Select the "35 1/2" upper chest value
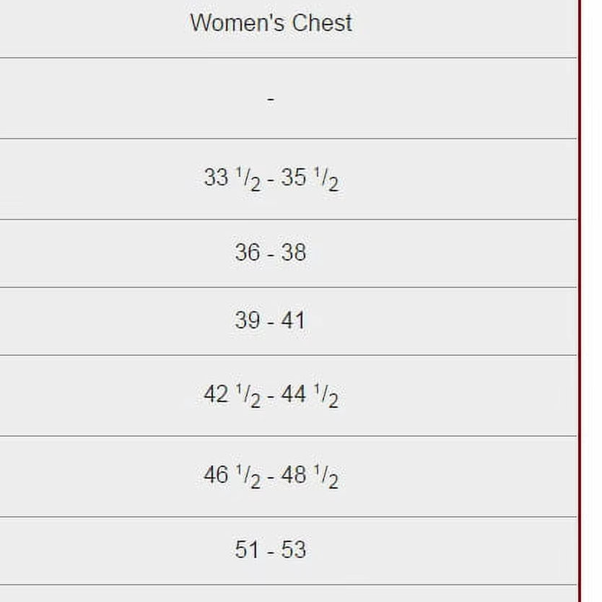The width and height of the screenshot is (602, 602). pyautogui.click(x=309, y=178)
